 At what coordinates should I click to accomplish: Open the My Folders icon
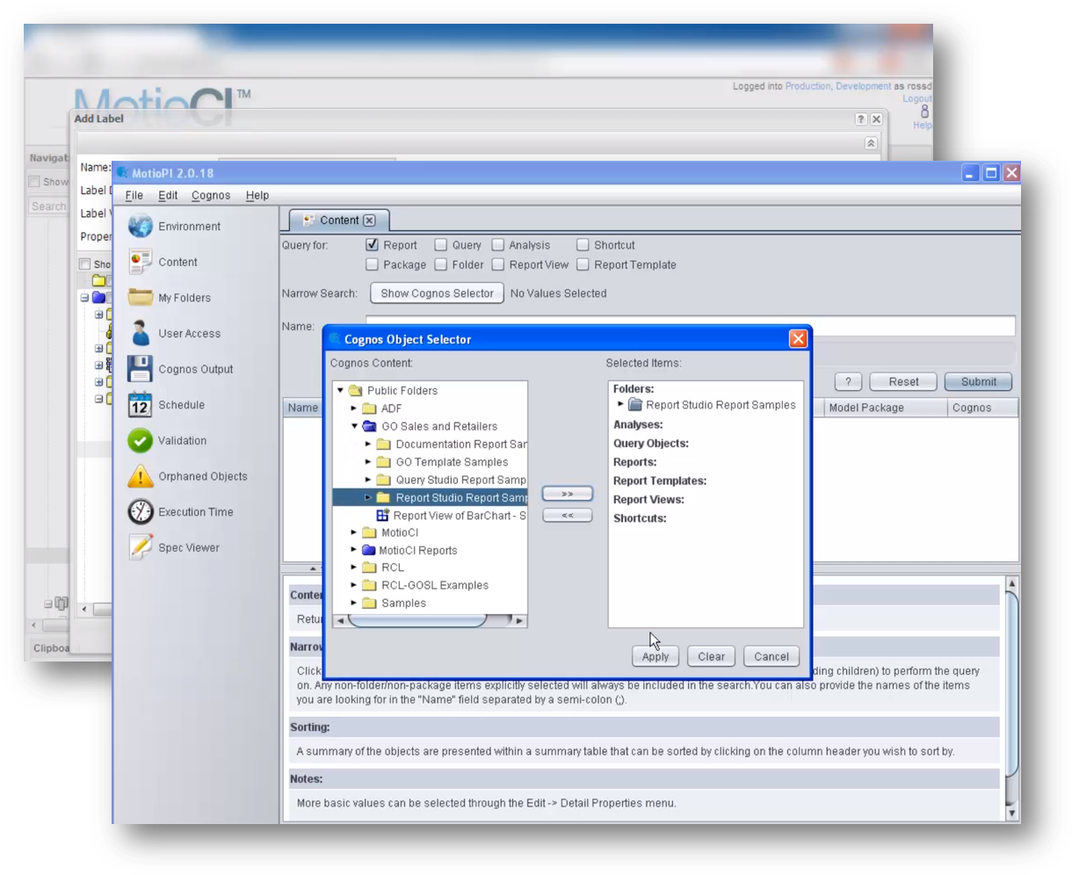click(141, 298)
